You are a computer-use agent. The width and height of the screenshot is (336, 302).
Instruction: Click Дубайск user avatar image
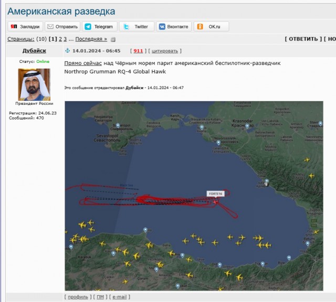click(x=34, y=84)
